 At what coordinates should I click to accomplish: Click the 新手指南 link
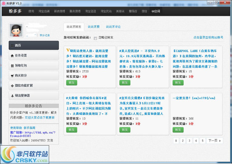29,128
